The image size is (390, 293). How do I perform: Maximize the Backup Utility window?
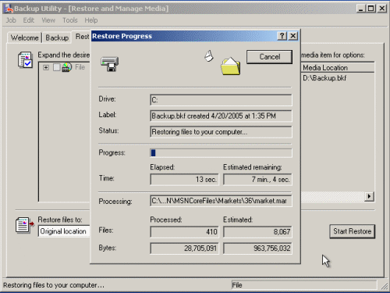(x=371, y=9)
